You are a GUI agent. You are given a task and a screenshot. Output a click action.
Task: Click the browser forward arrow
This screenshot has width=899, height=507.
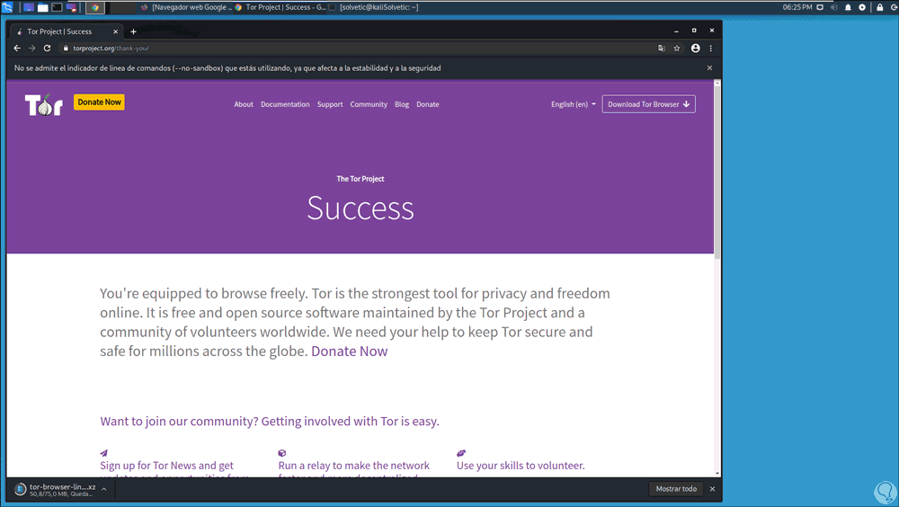pos(32,49)
